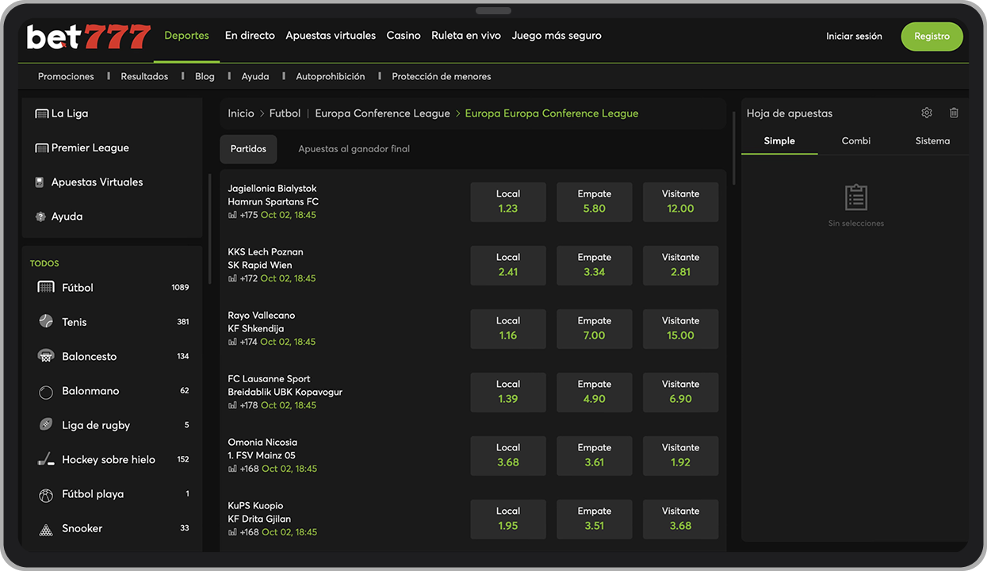Click the TODOS sports heading
Viewport: 987px width, 571px height.
coord(44,263)
